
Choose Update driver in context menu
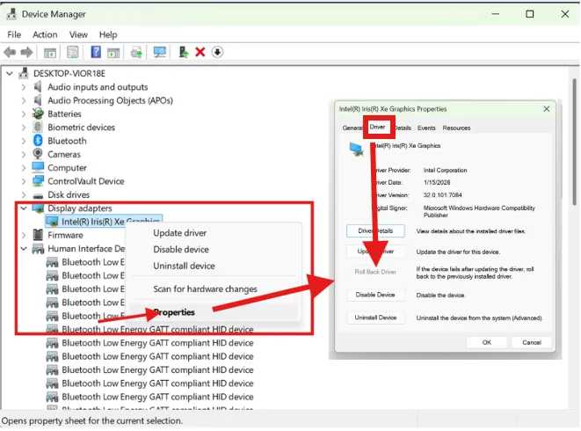click(x=214, y=233)
